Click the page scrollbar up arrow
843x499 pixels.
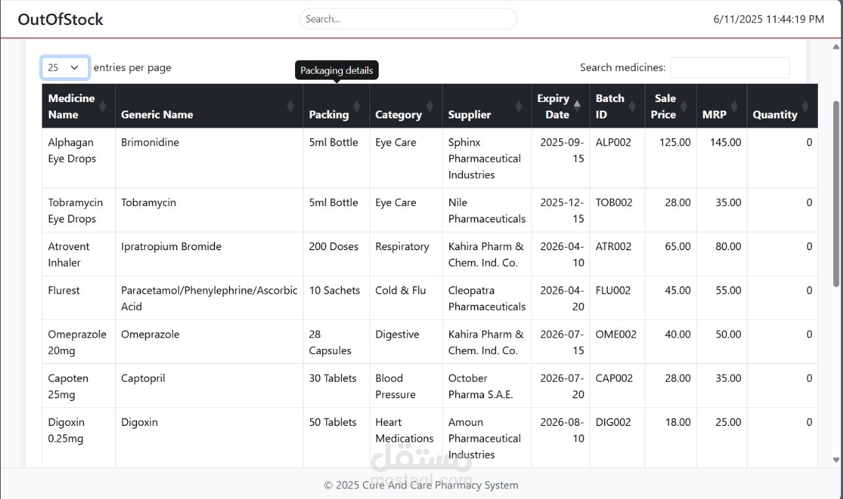(x=836, y=46)
